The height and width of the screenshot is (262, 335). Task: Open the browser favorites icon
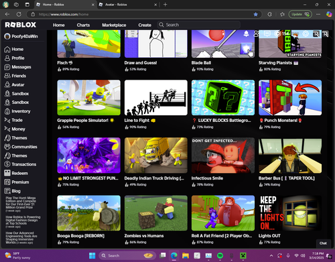[x=282, y=14]
